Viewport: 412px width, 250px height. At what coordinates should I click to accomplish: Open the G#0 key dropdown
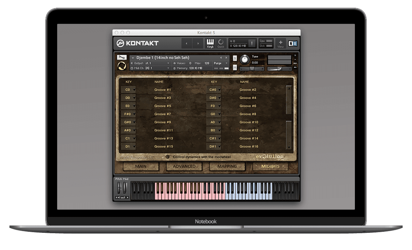point(129,122)
